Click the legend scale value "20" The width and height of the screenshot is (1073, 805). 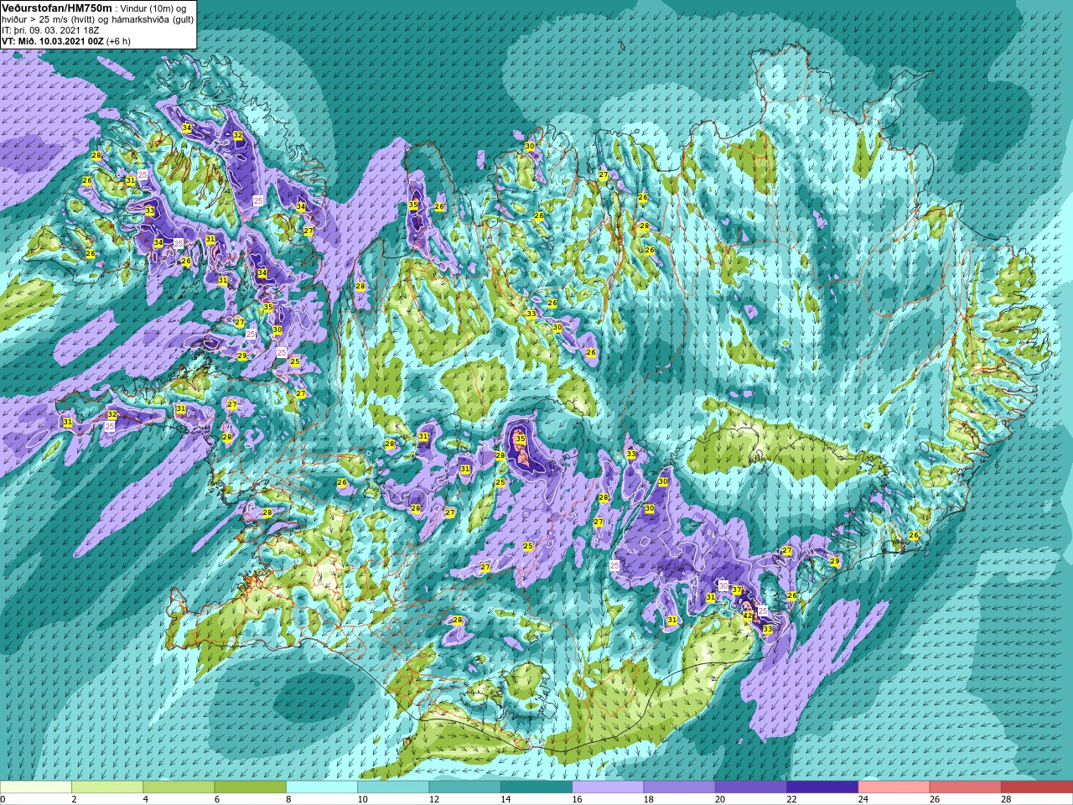tap(719, 799)
